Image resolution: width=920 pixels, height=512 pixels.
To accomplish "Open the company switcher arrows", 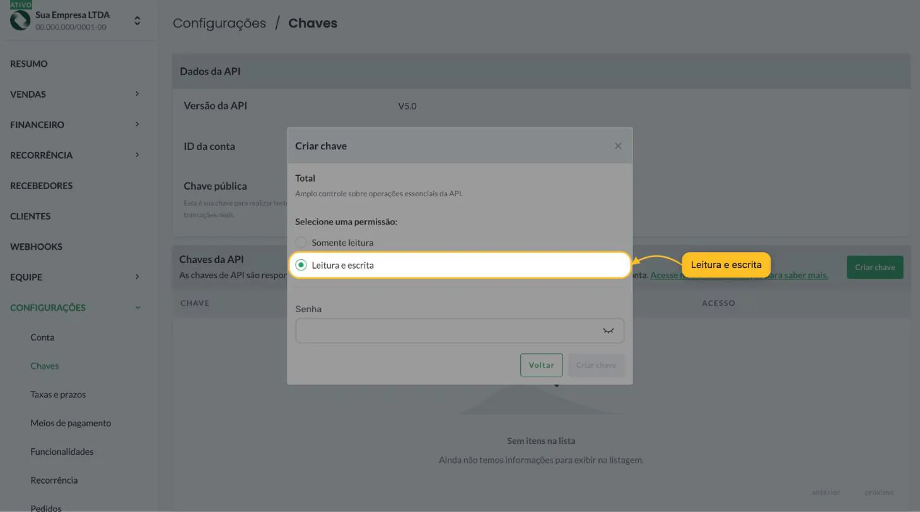I will pos(137,21).
